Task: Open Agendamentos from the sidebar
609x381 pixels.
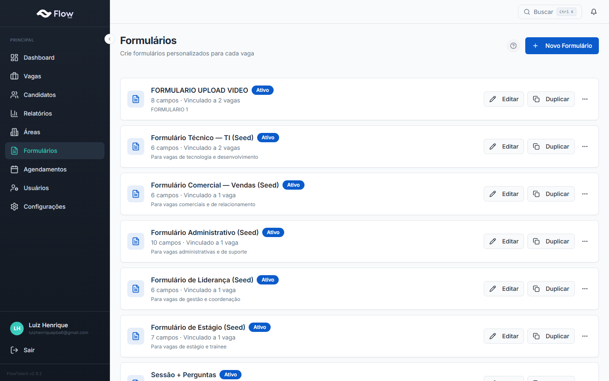Action: pos(45,169)
